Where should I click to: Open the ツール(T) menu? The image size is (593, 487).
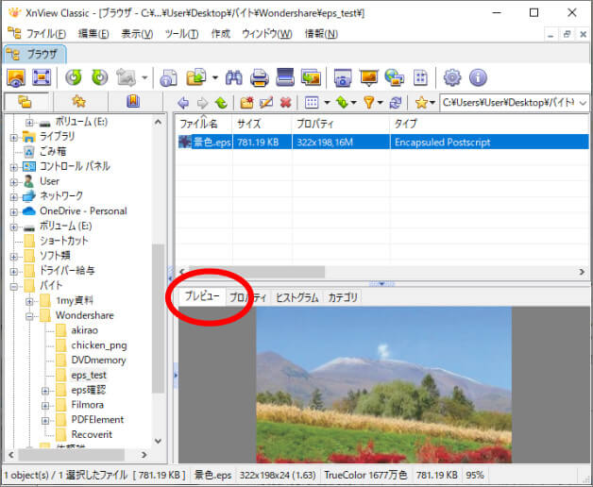pyautogui.click(x=181, y=34)
